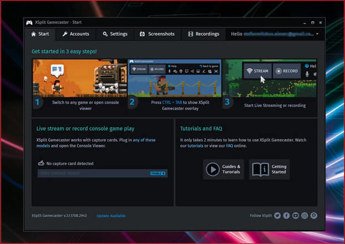
Task: Open the console viewer dropdown
Action: (x=102, y=174)
